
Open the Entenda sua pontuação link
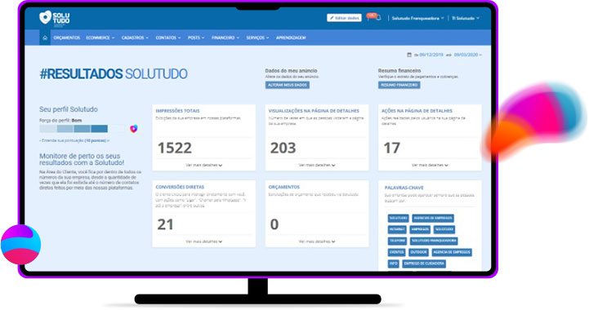(x=74, y=141)
